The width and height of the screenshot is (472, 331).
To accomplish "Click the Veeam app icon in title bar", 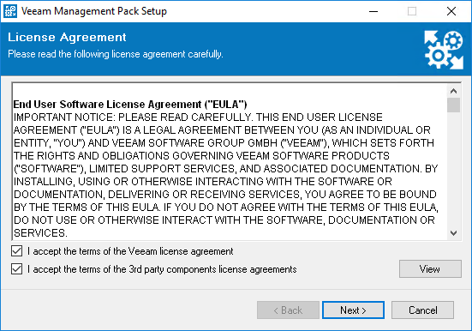I will (x=10, y=11).
